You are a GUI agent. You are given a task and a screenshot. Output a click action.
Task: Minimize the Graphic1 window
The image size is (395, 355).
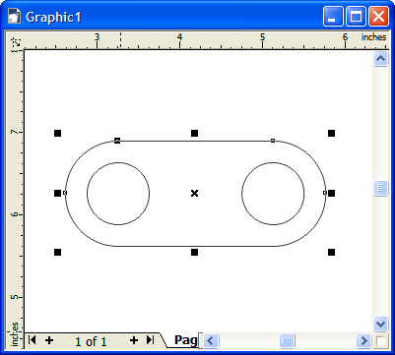333,17
